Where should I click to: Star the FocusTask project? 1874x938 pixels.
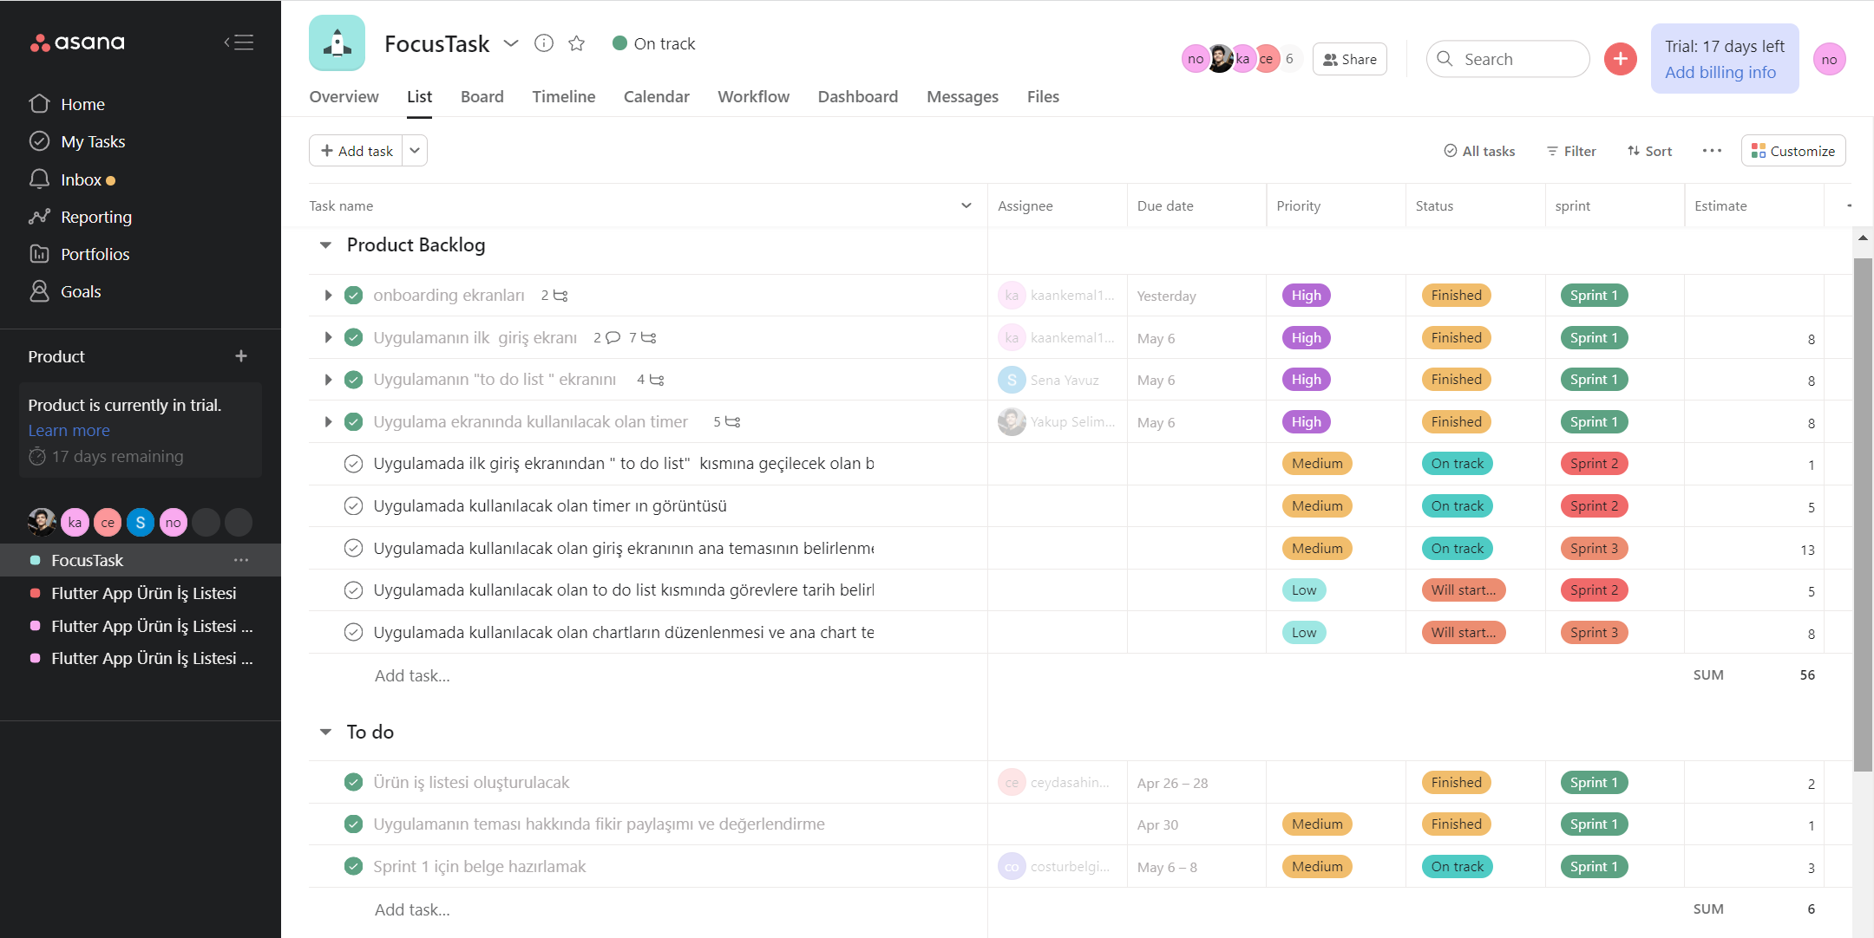point(576,43)
